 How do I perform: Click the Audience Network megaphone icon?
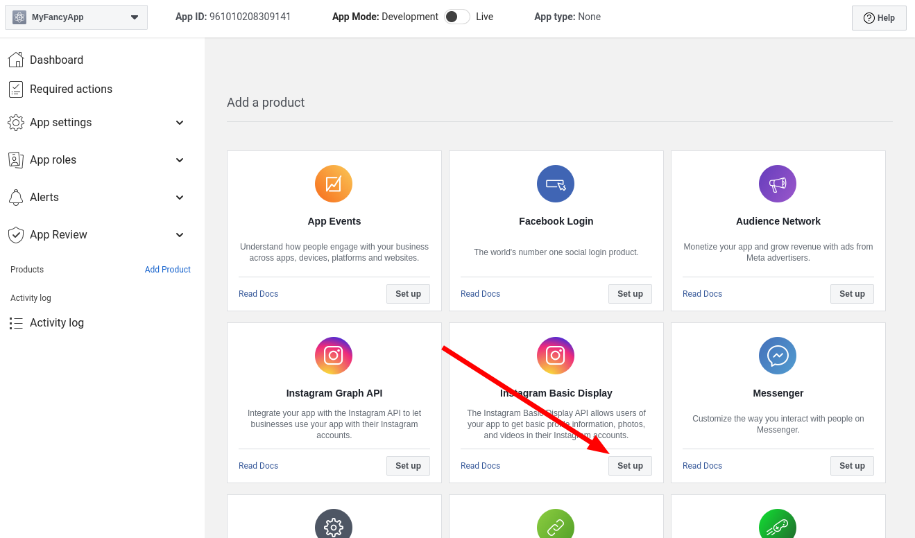click(778, 184)
